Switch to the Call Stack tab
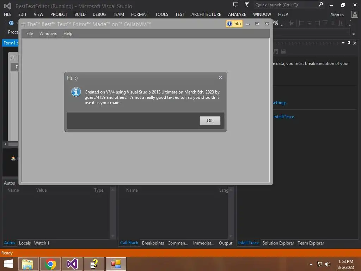This screenshot has height=271, width=361. (x=129, y=243)
